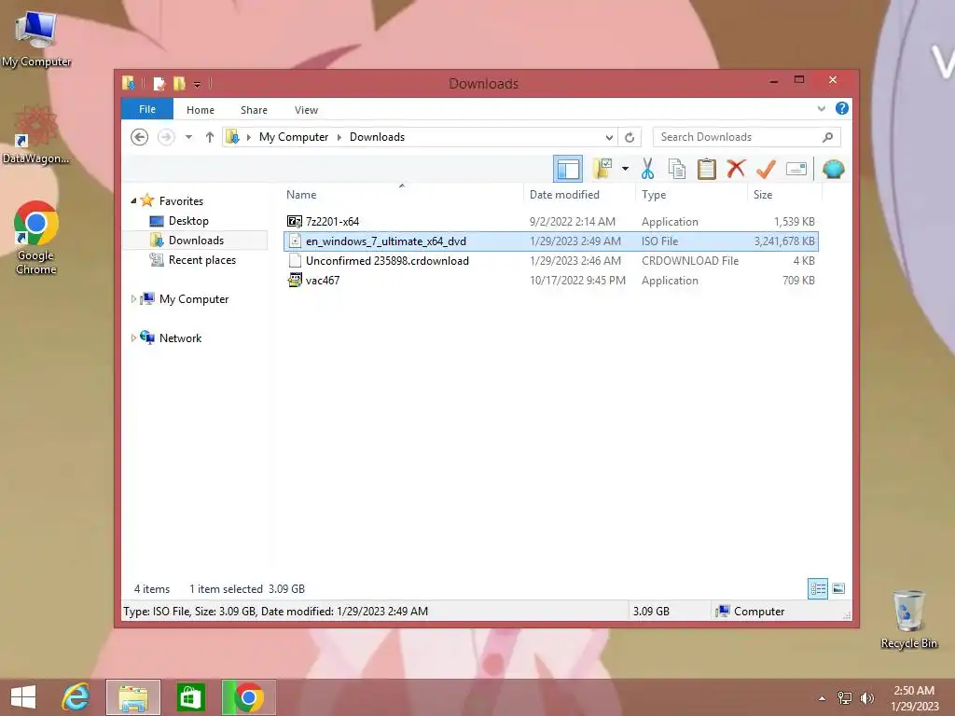This screenshot has height=716, width=955.
Task: Open the Windows Start button
Action: tap(23, 697)
